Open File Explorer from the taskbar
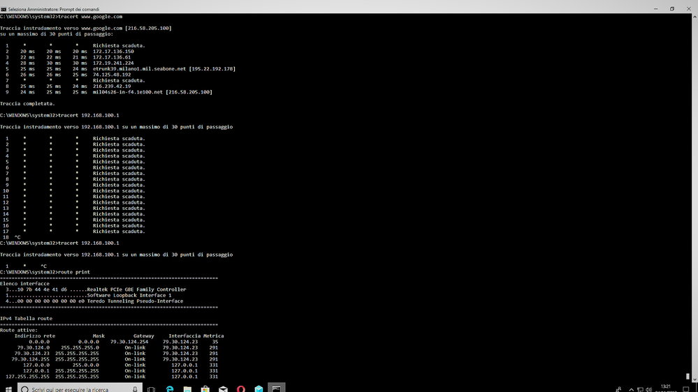Image resolution: width=698 pixels, height=392 pixels. pos(187,389)
